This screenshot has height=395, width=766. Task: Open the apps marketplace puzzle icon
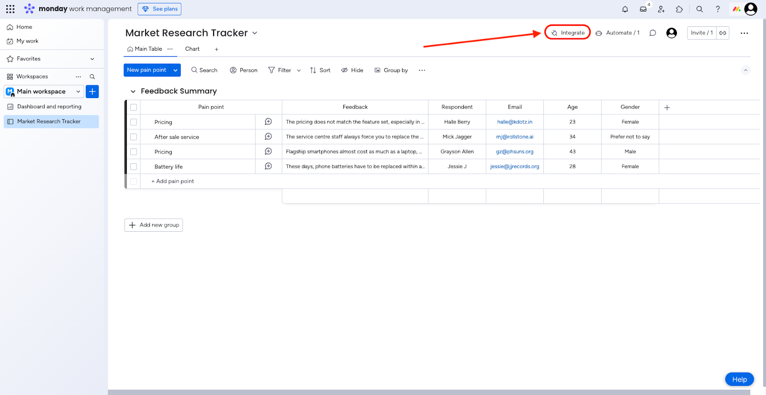pos(679,9)
